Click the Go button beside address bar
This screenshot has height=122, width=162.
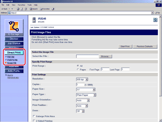coord(158,13)
